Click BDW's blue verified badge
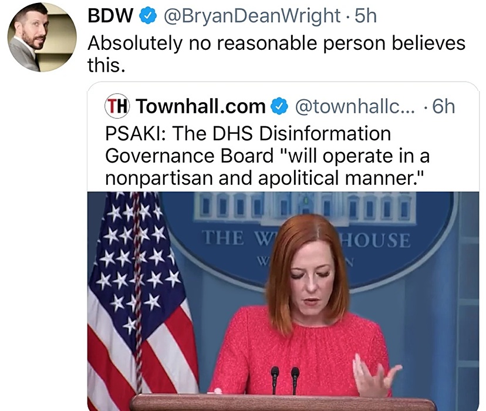486x411 pixels. [x=148, y=16]
